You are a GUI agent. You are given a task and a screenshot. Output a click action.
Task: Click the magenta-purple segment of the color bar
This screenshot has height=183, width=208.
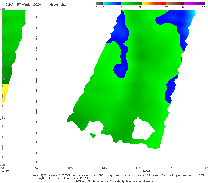195,3
